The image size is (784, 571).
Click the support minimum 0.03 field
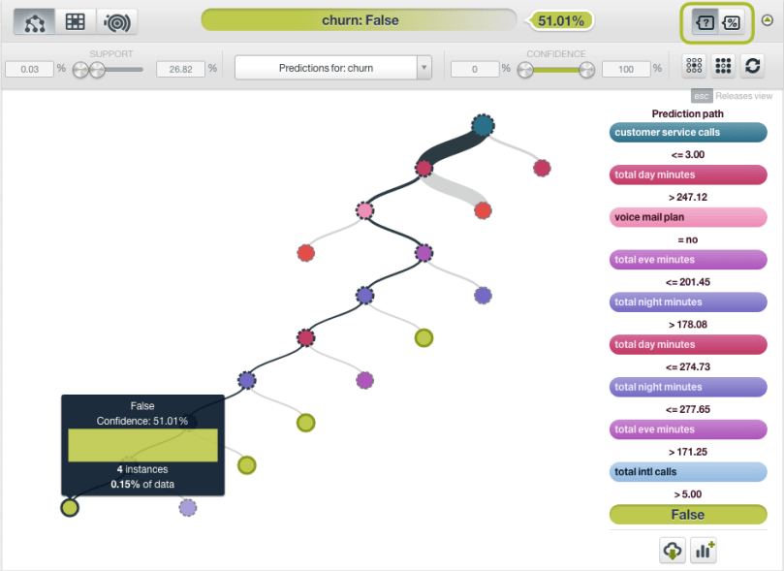coord(28,70)
